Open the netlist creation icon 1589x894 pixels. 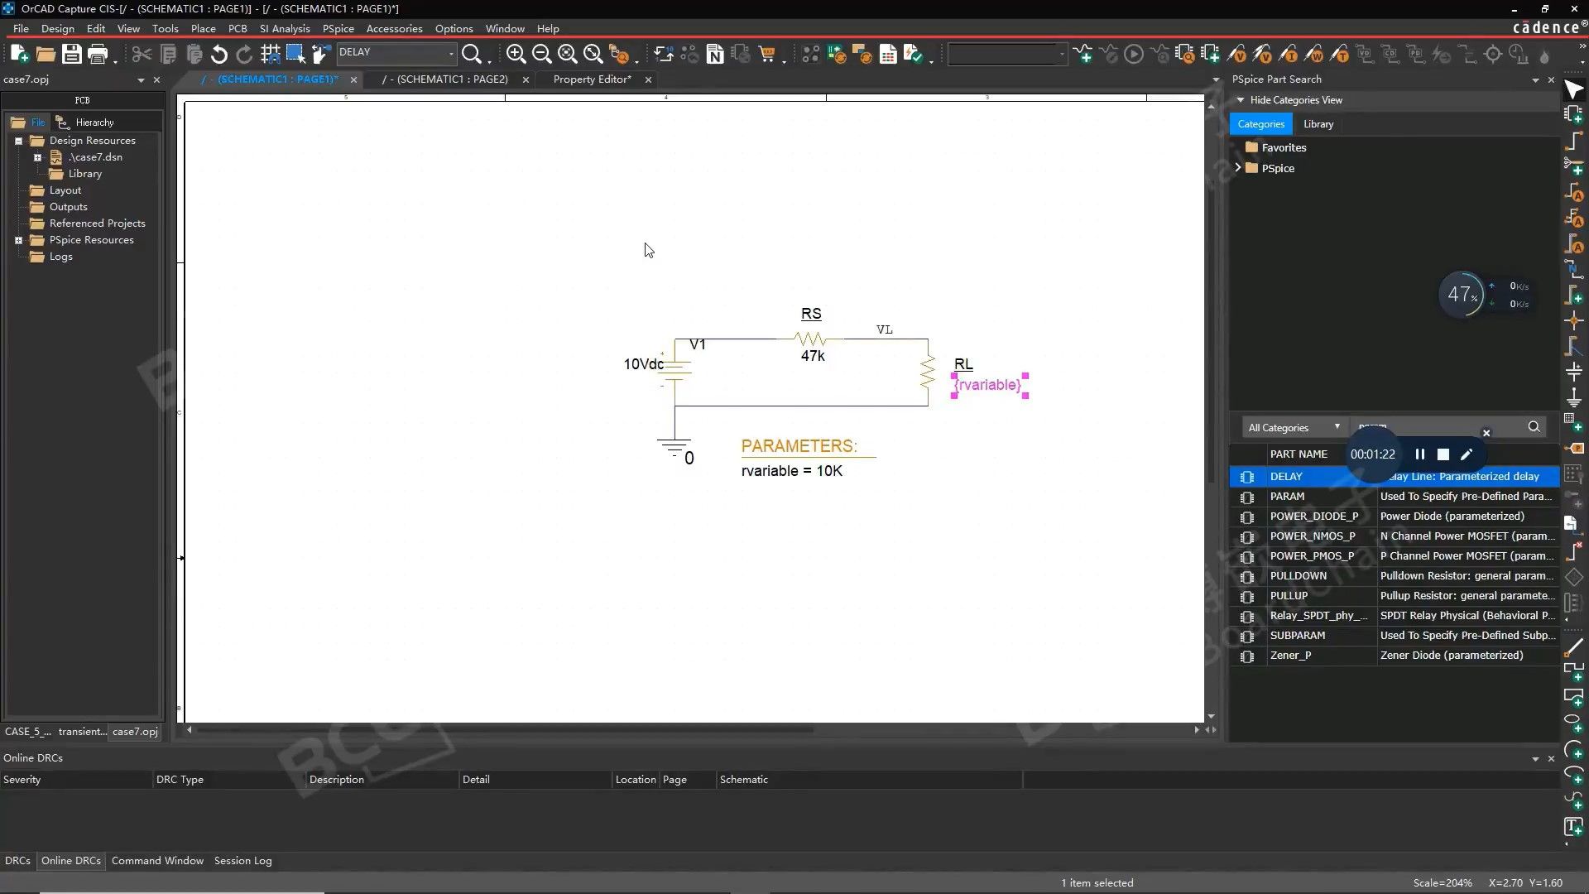[715, 55]
